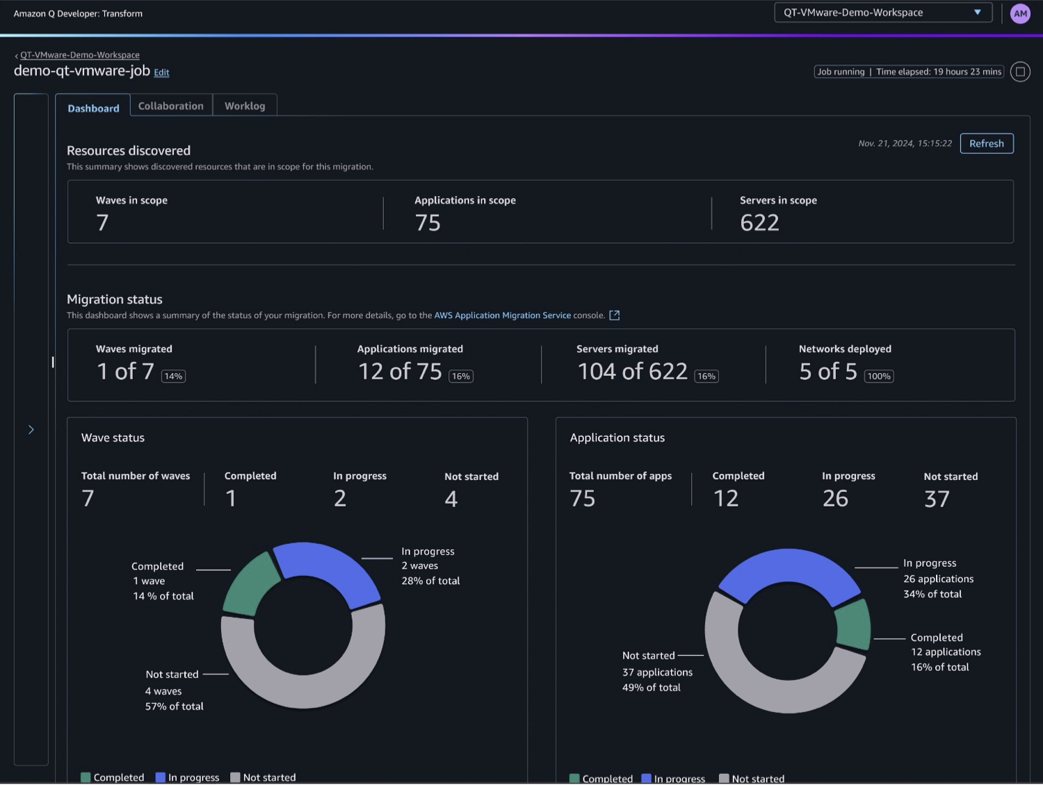Click the back chevron before the workspace breadcrumb
Screen dimensions: 1043x785
(16, 55)
